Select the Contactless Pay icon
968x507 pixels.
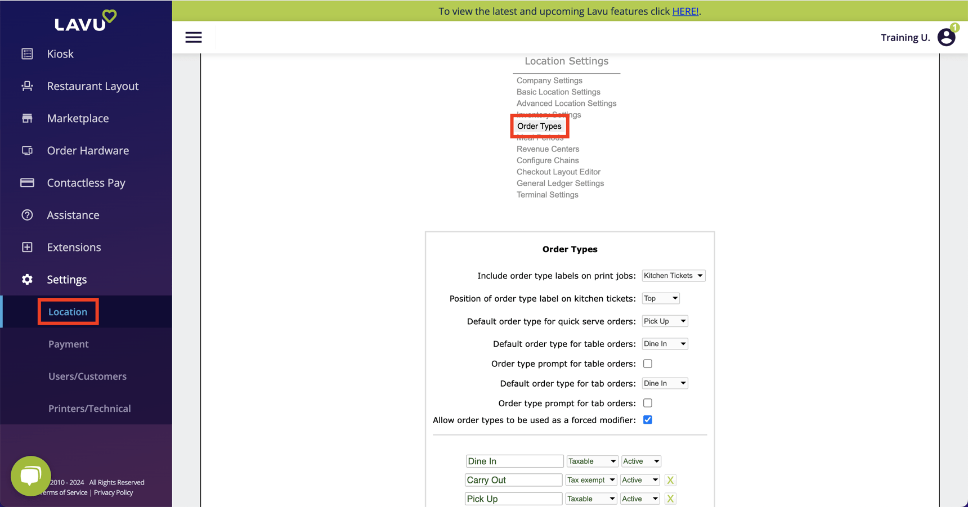(x=27, y=182)
